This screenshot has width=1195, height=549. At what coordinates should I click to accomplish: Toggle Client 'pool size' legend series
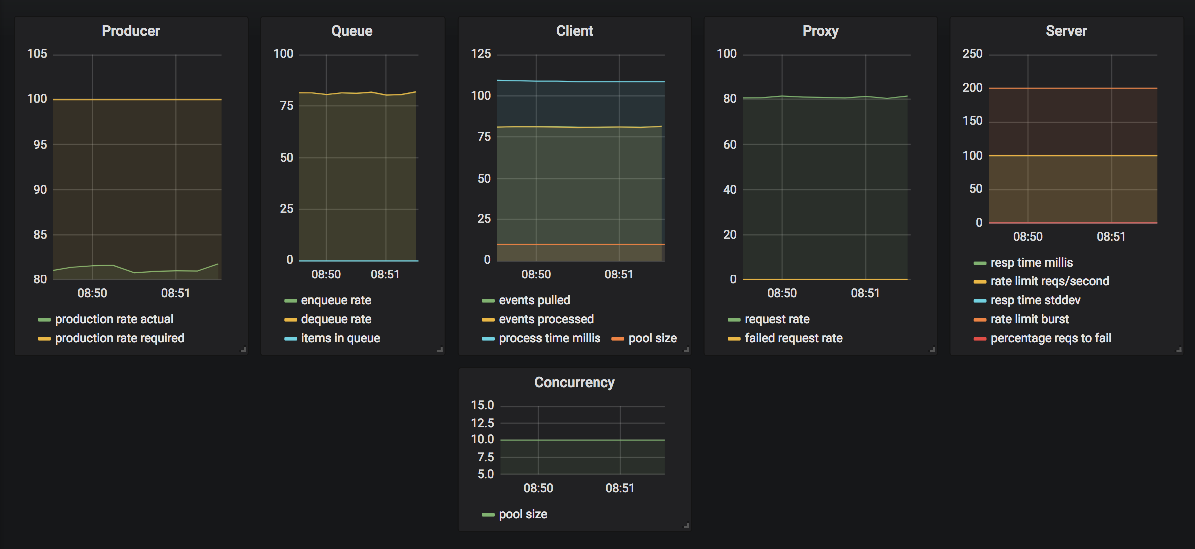(x=653, y=338)
